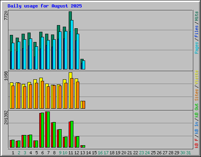
Task: Click day 19 on the x-axis
Action: coord(118,153)
